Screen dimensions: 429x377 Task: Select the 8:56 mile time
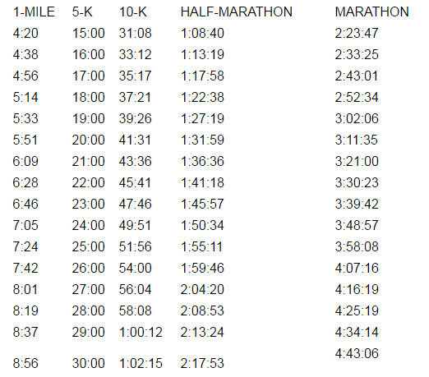tap(25, 364)
